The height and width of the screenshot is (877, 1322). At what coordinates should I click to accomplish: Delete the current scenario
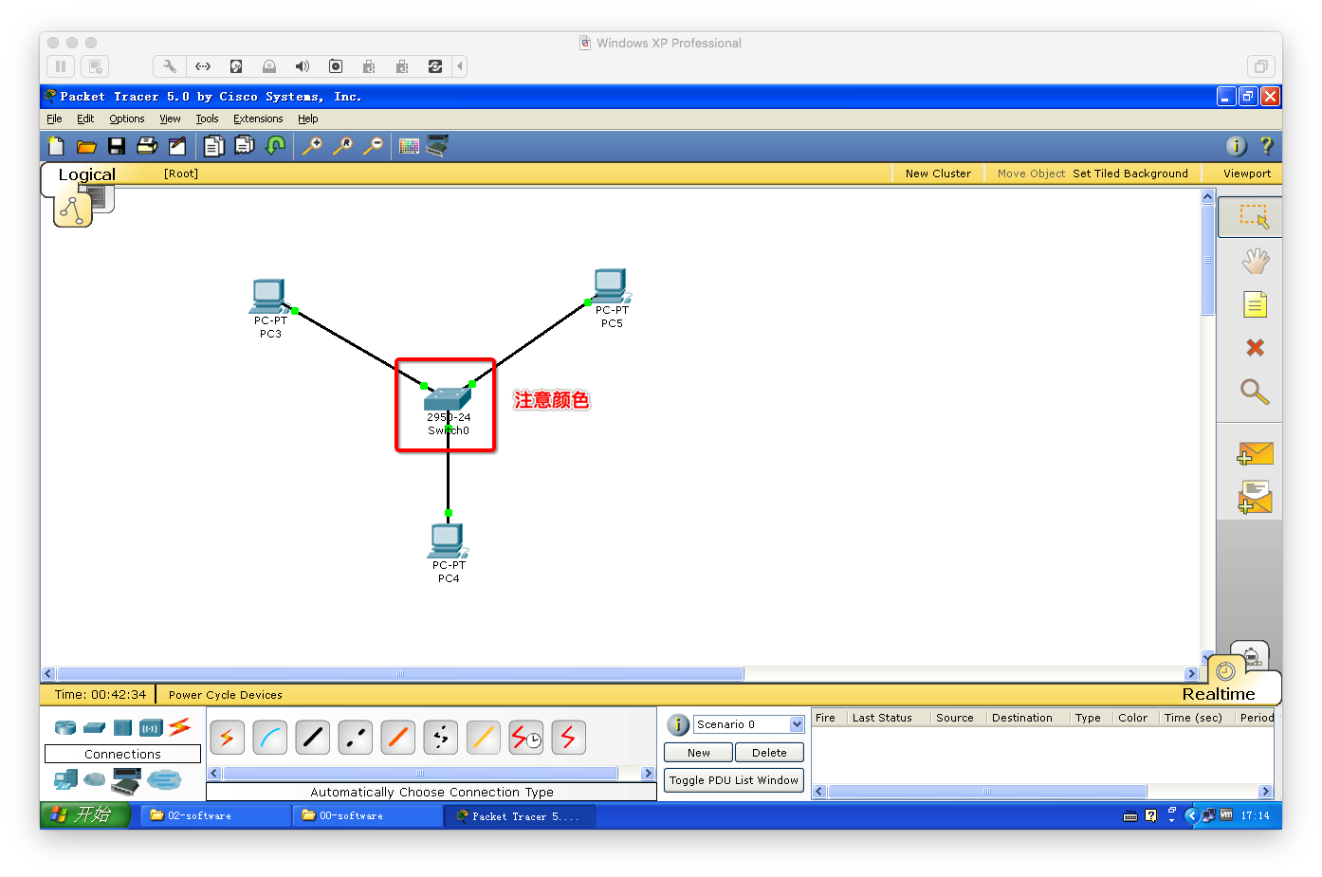click(x=769, y=753)
